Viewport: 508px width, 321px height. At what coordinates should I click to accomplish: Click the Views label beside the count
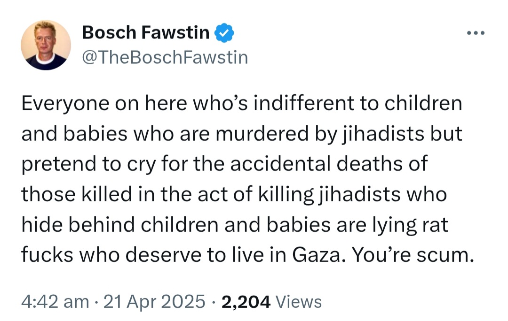298,302
